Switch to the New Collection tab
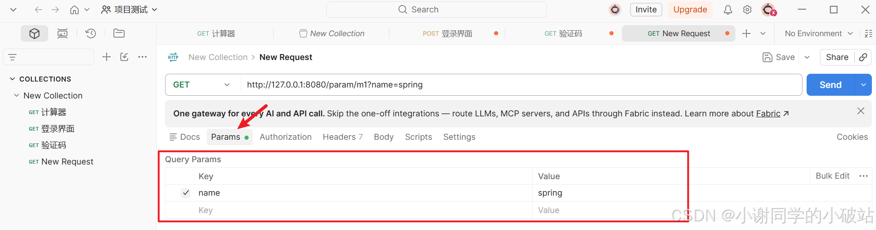This screenshot has width=876, height=230. tap(332, 33)
